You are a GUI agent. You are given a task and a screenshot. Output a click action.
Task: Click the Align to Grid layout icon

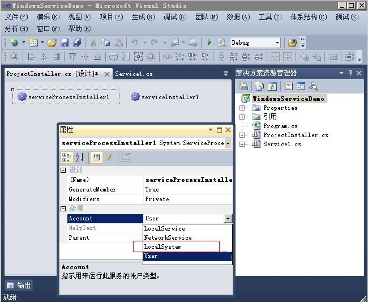[14, 57]
